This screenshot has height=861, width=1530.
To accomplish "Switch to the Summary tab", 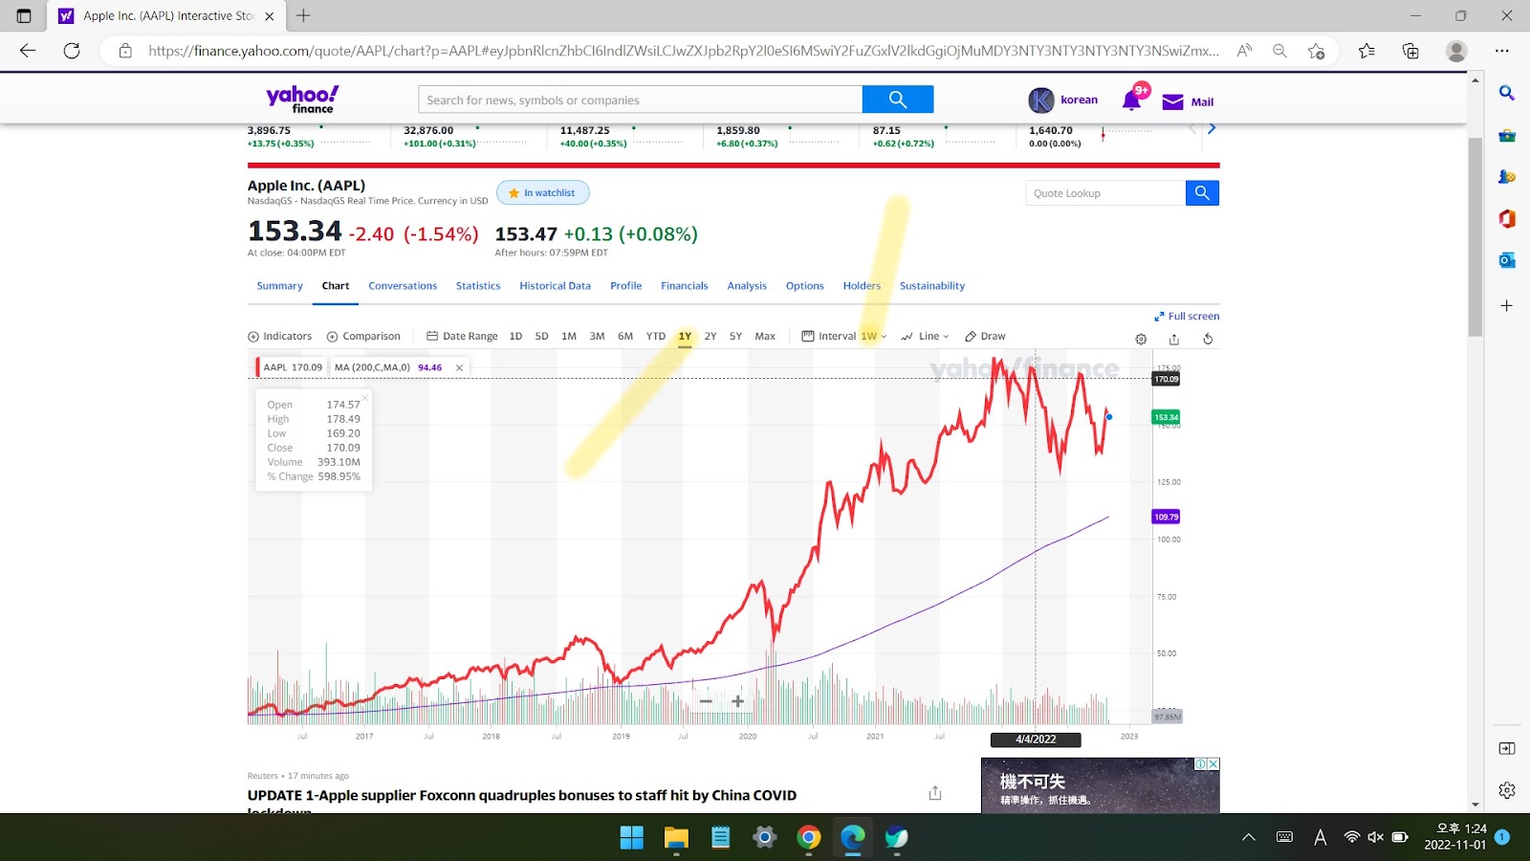I will 279,286.
